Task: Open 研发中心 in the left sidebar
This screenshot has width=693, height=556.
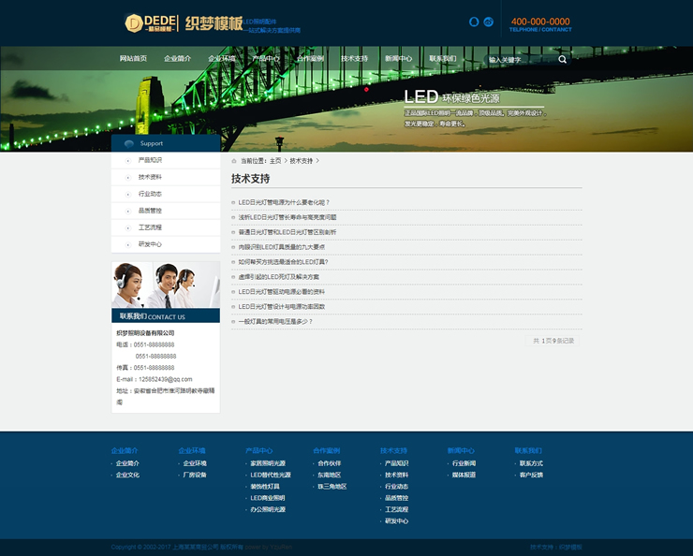Action: click(x=150, y=244)
